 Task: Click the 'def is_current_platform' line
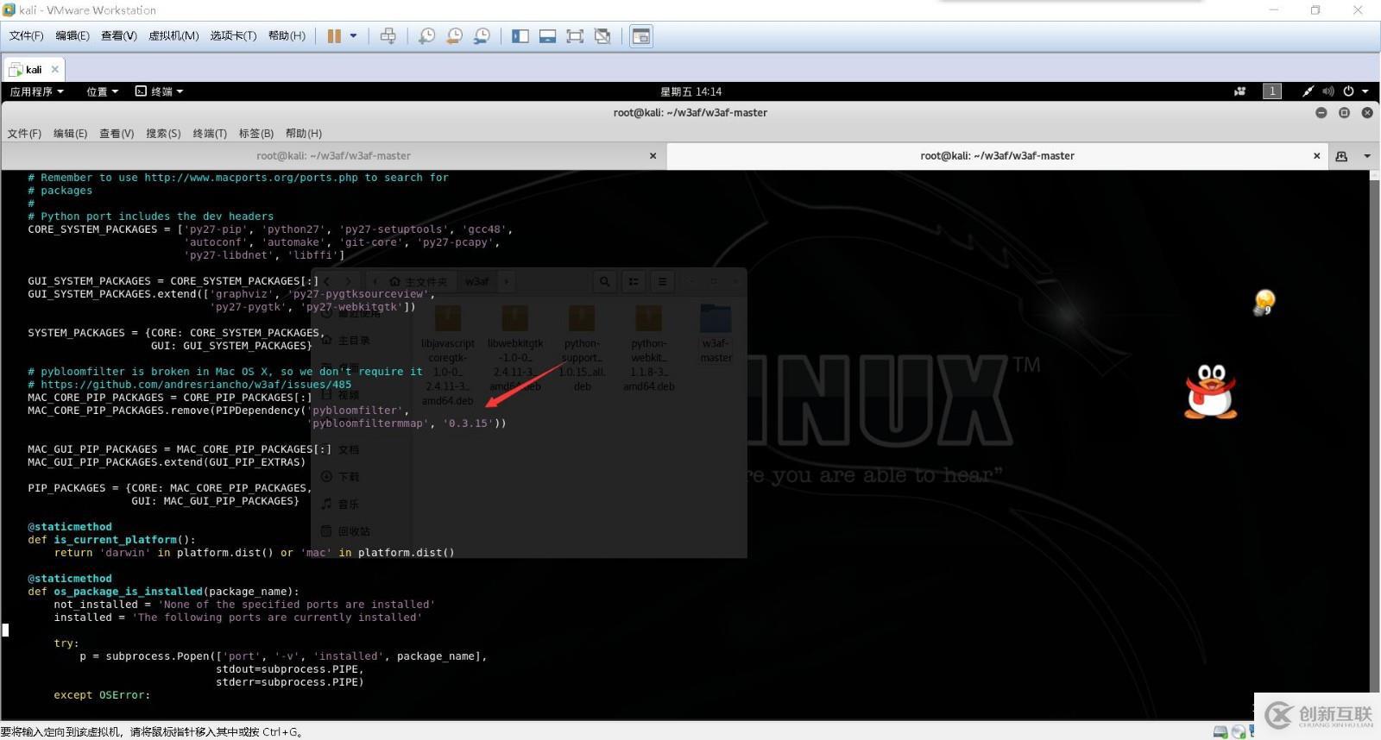point(111,540)
